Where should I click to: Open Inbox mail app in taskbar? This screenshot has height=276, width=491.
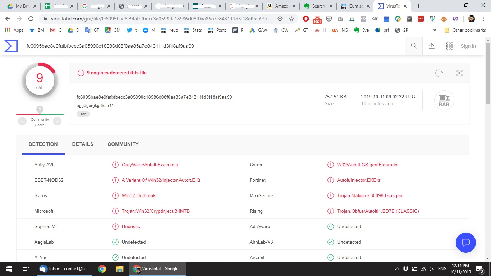point(64,269)
